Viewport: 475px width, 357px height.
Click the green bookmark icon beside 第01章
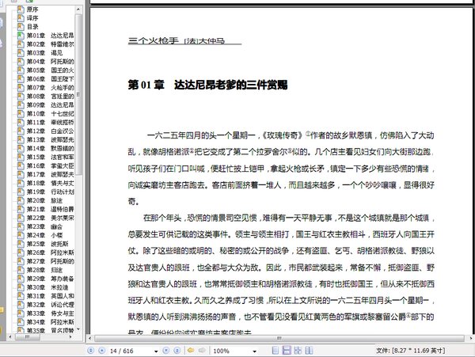point(21,36)
